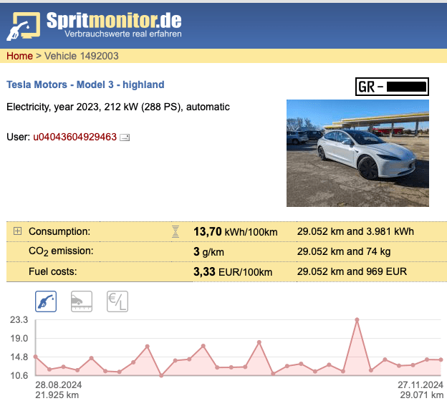Image resolution: width=447 pixels, height=406 pixels.
Task: Click the CO2 emission row label
Action: pyautogui.click(x=61, y=251)
